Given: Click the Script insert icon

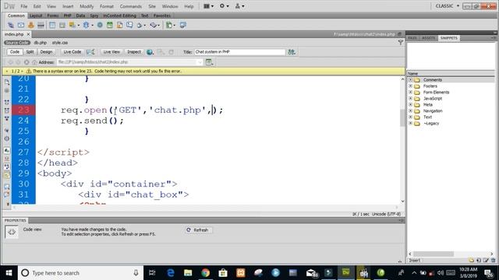Looking at the screenshot, I should coord(154,25).
